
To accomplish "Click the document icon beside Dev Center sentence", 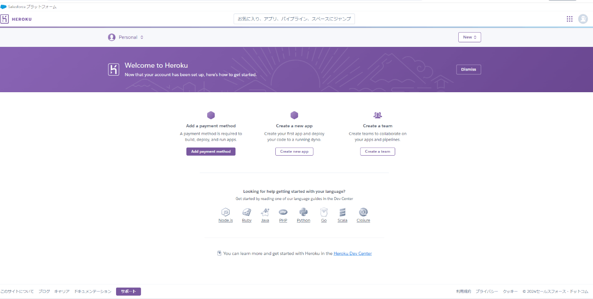I will [219, 253].
